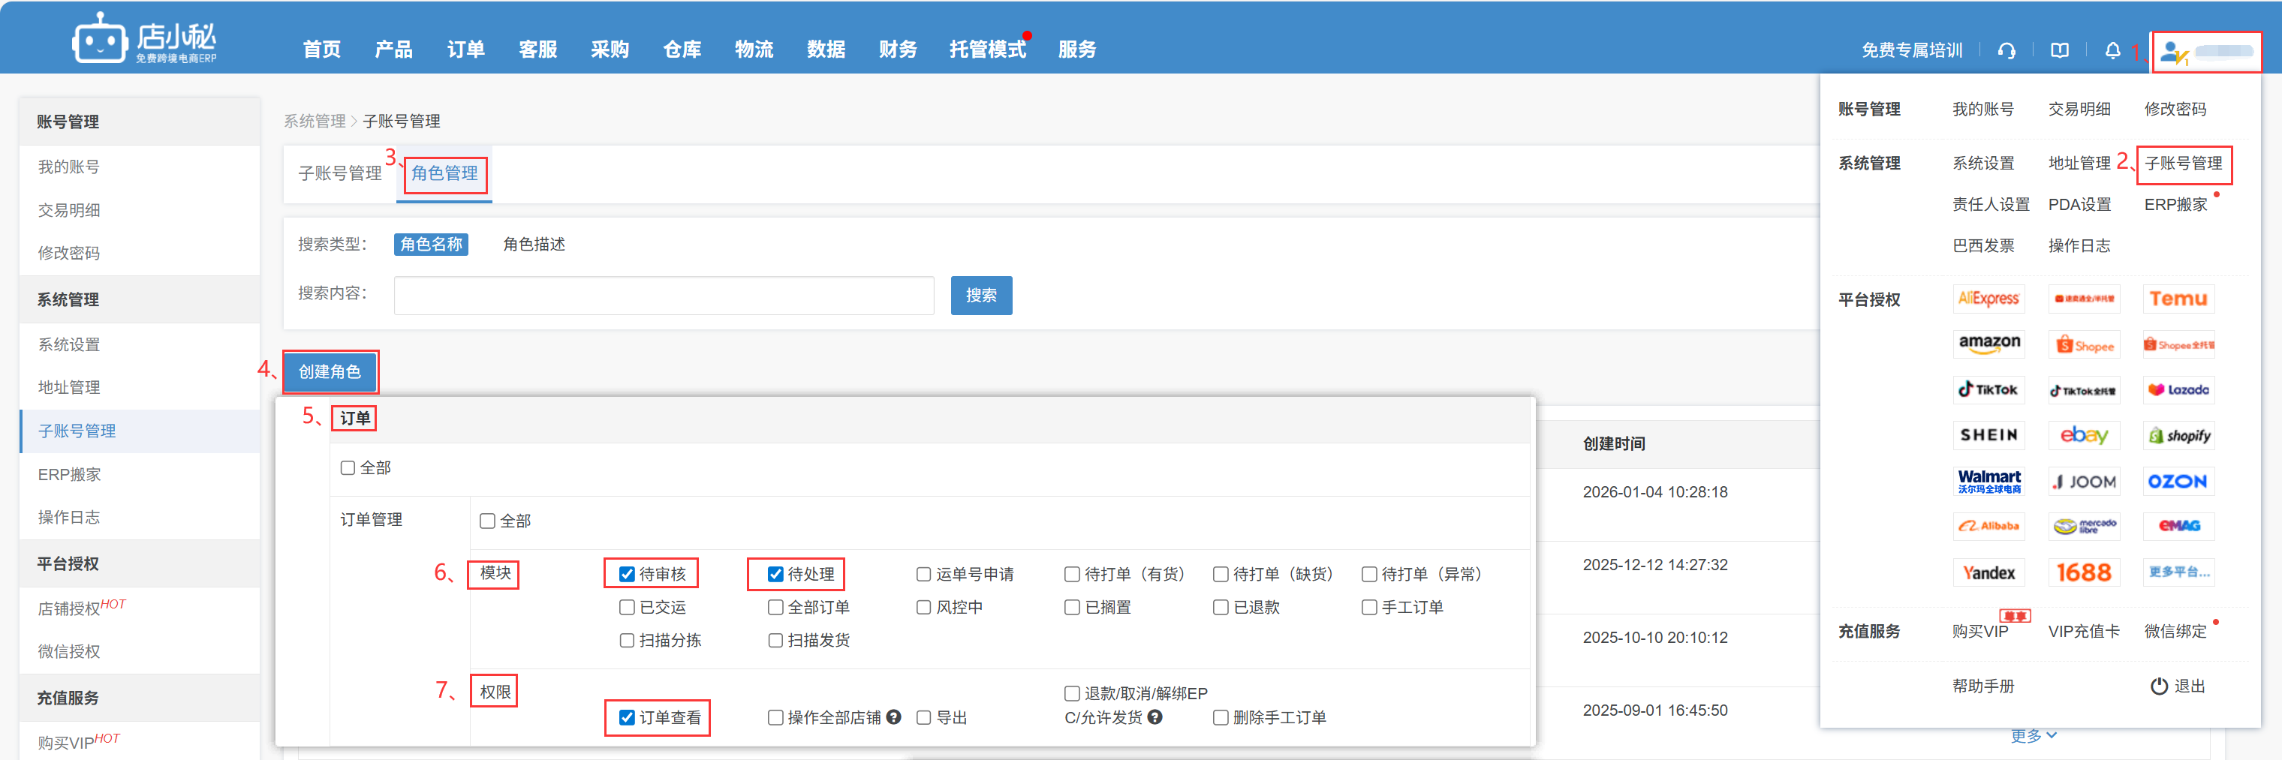Enable the 运单号申请 checkbox

point(924,574)
